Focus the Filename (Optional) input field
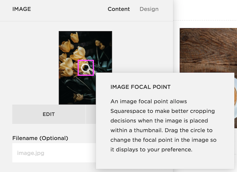Image resolution: width=237 pixels, height=172 pixels. coord(54,153)
